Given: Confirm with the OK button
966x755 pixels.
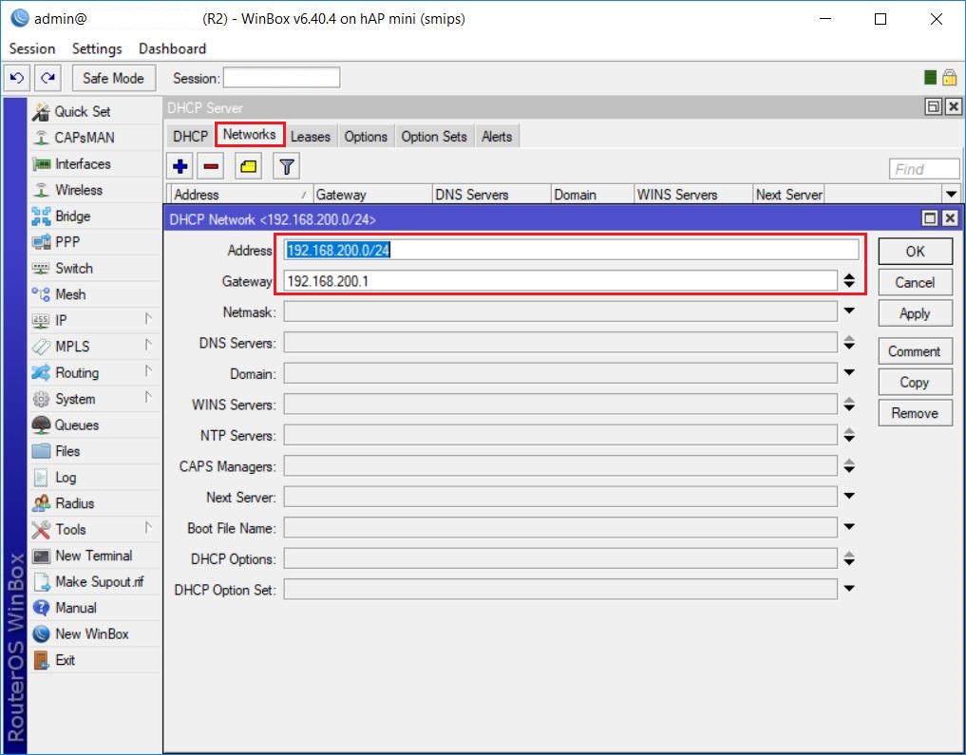Looking at the screenshot, I should 915,252.
